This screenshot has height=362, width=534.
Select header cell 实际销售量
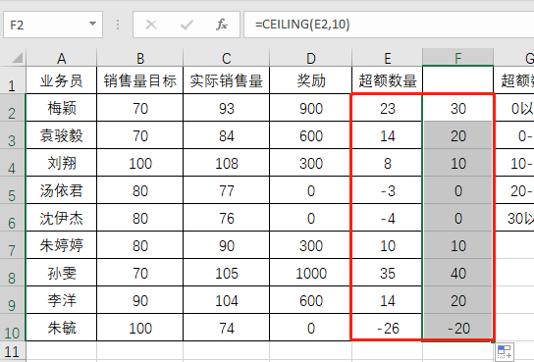[x=226, y=80]
